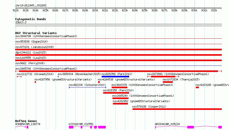Click the blue esv3659304 tick marker
This screenshot has width=229, height=130.
point(58,77)
